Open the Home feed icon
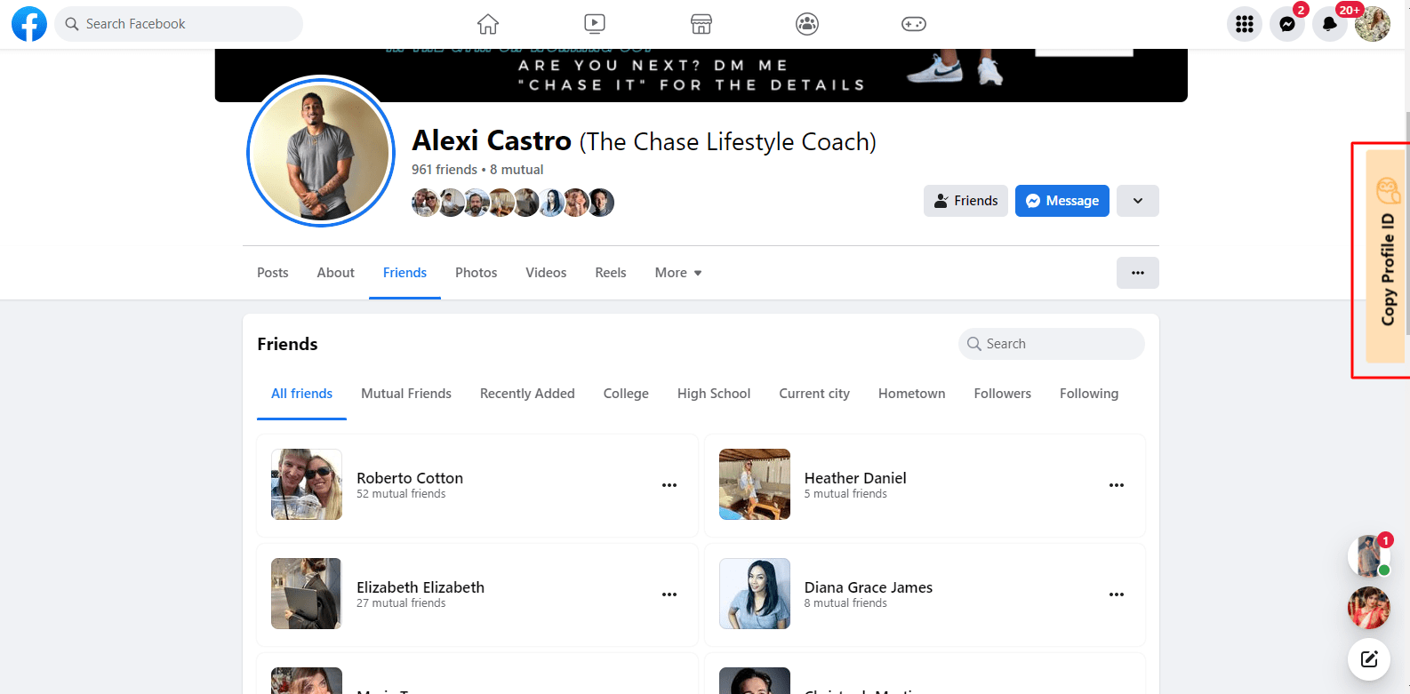The width and height of the screenshot is (1410, 694). tap(488, 24)
